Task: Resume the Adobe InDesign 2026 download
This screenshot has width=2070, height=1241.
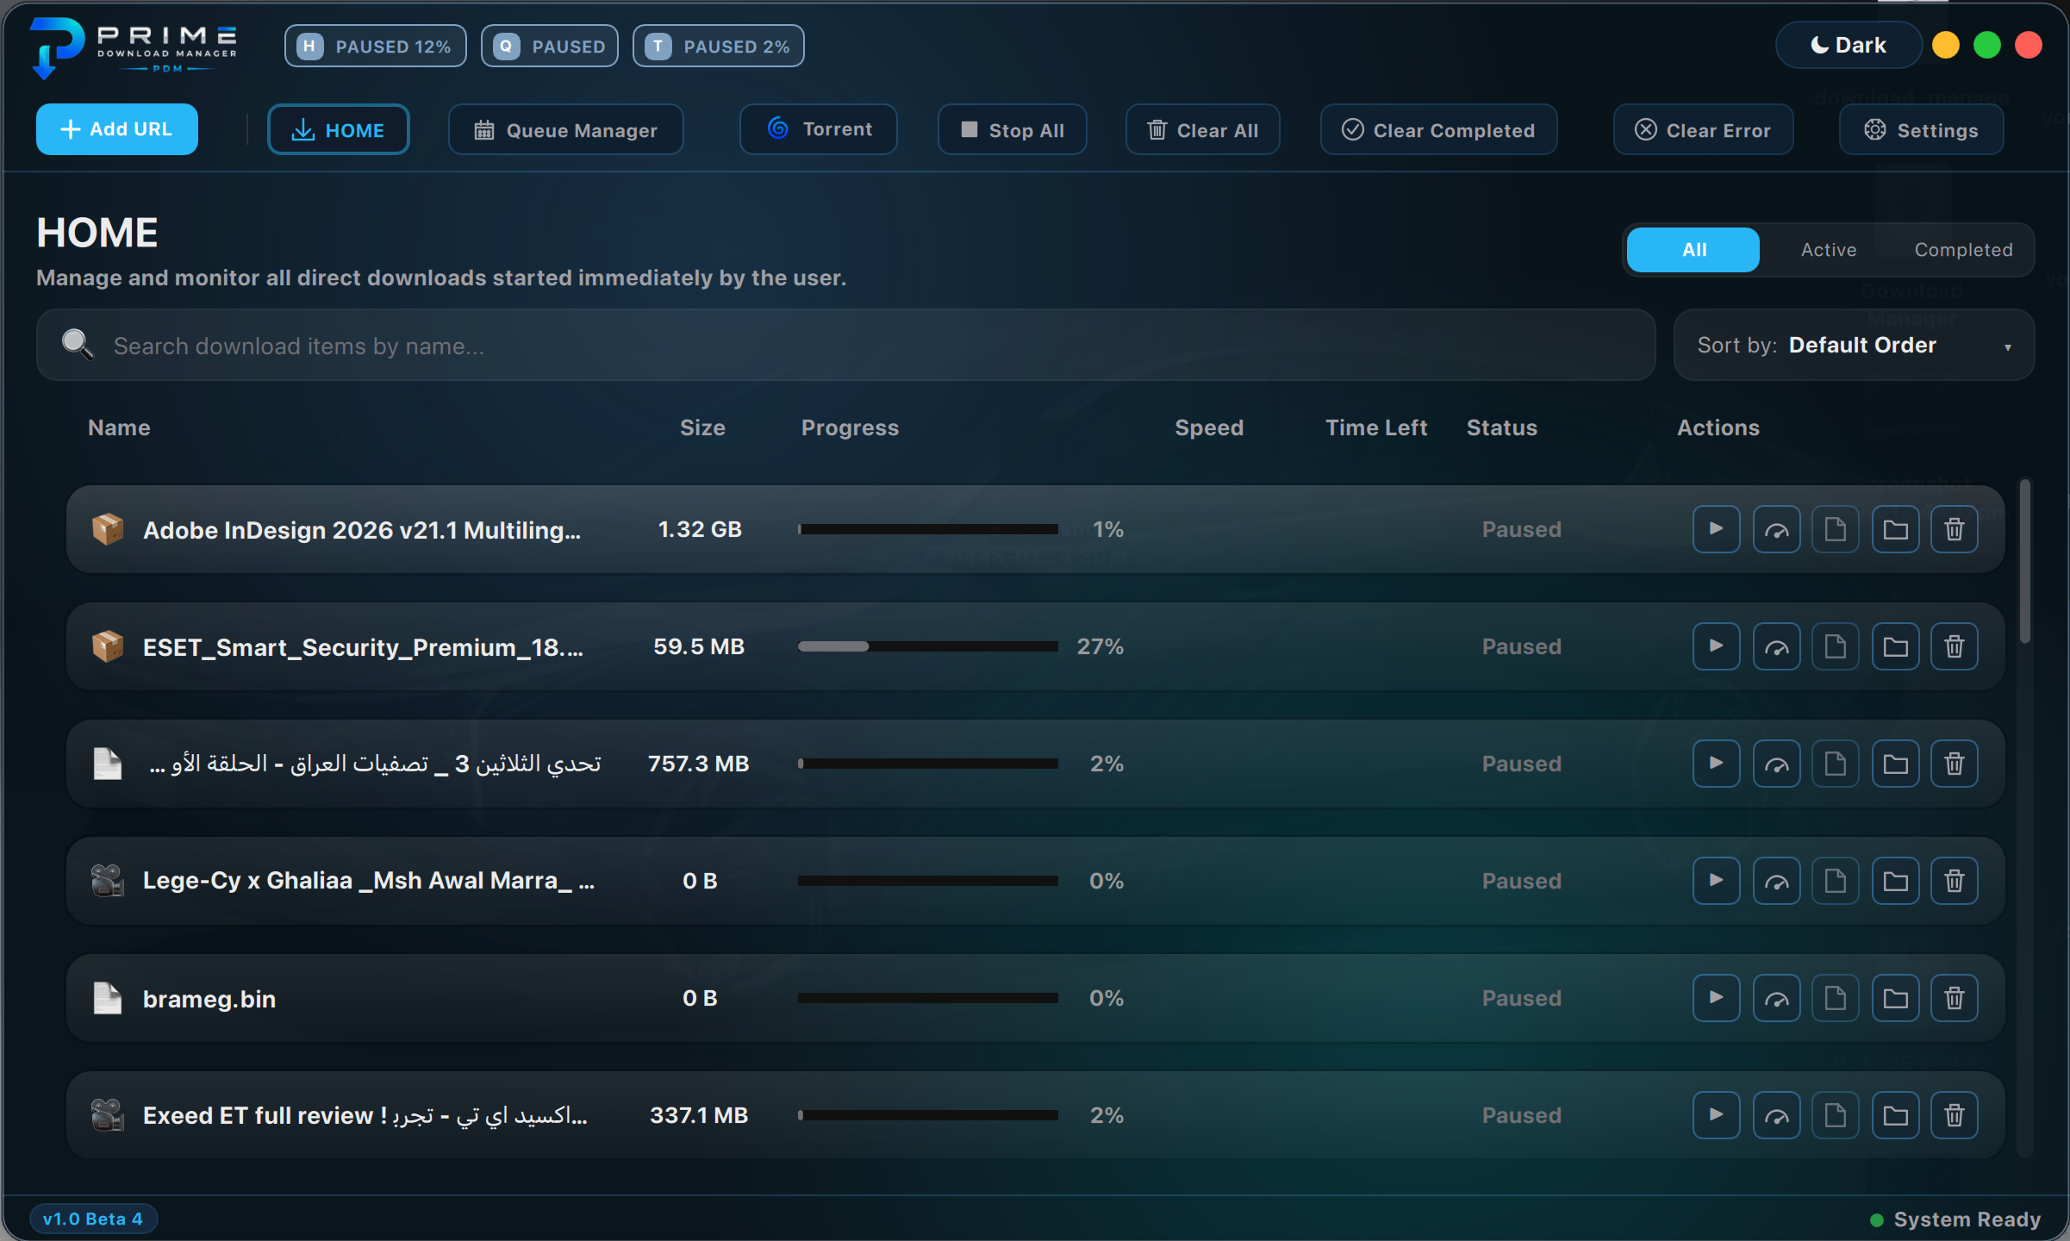Action: click(x=1716, y=529)
